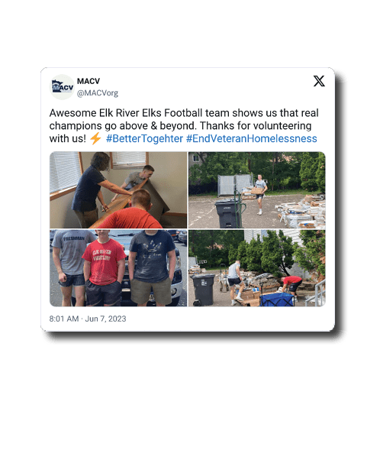
Task: Click the lightning bolt emoji in the tweet
Action: [95, 138]
